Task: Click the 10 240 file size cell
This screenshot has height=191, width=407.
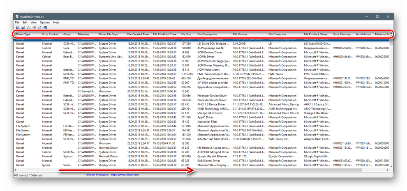Action: [x=186, y=91]
